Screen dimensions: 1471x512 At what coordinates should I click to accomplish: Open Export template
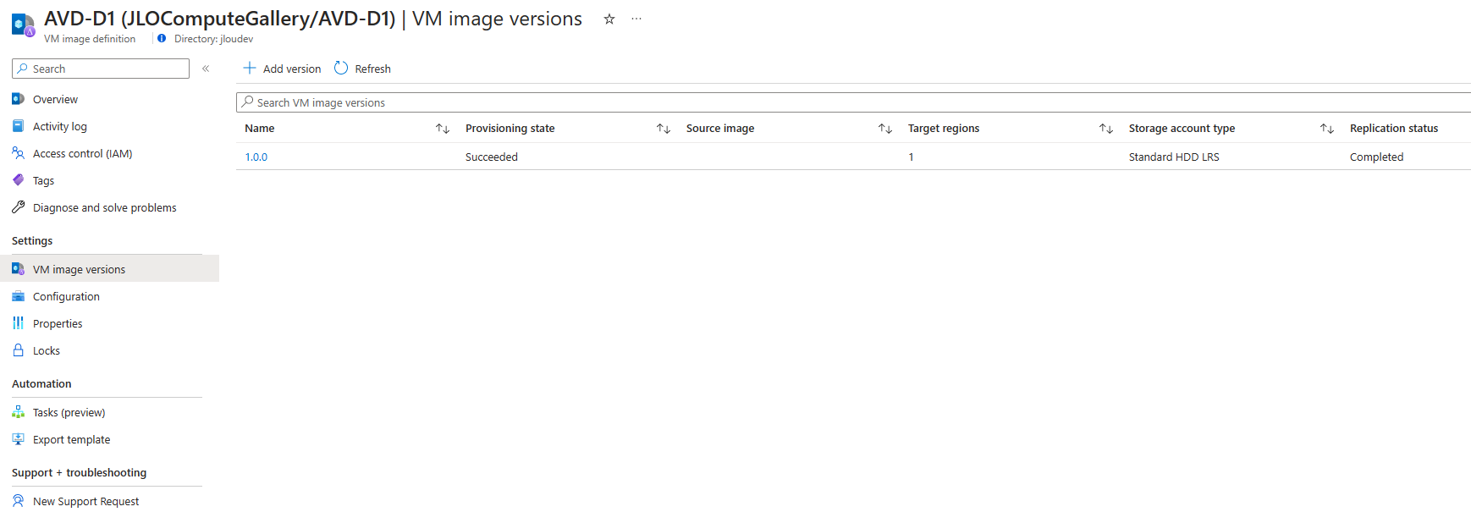pos(72,439)
